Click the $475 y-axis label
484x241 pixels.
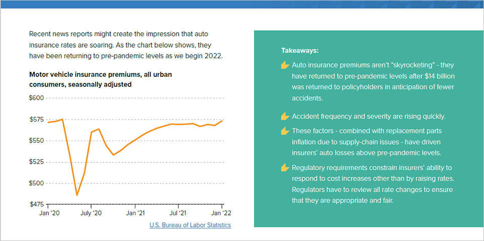click(x=37, y=204)
